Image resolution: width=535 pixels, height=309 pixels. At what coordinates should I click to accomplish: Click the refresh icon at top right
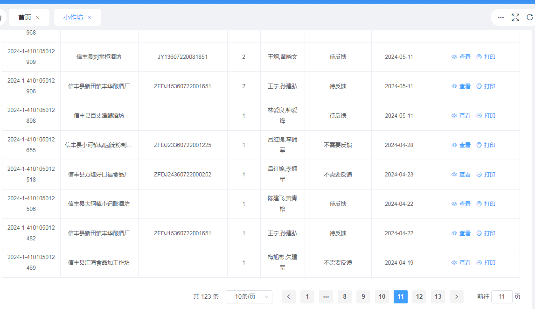tap(529, 17)
